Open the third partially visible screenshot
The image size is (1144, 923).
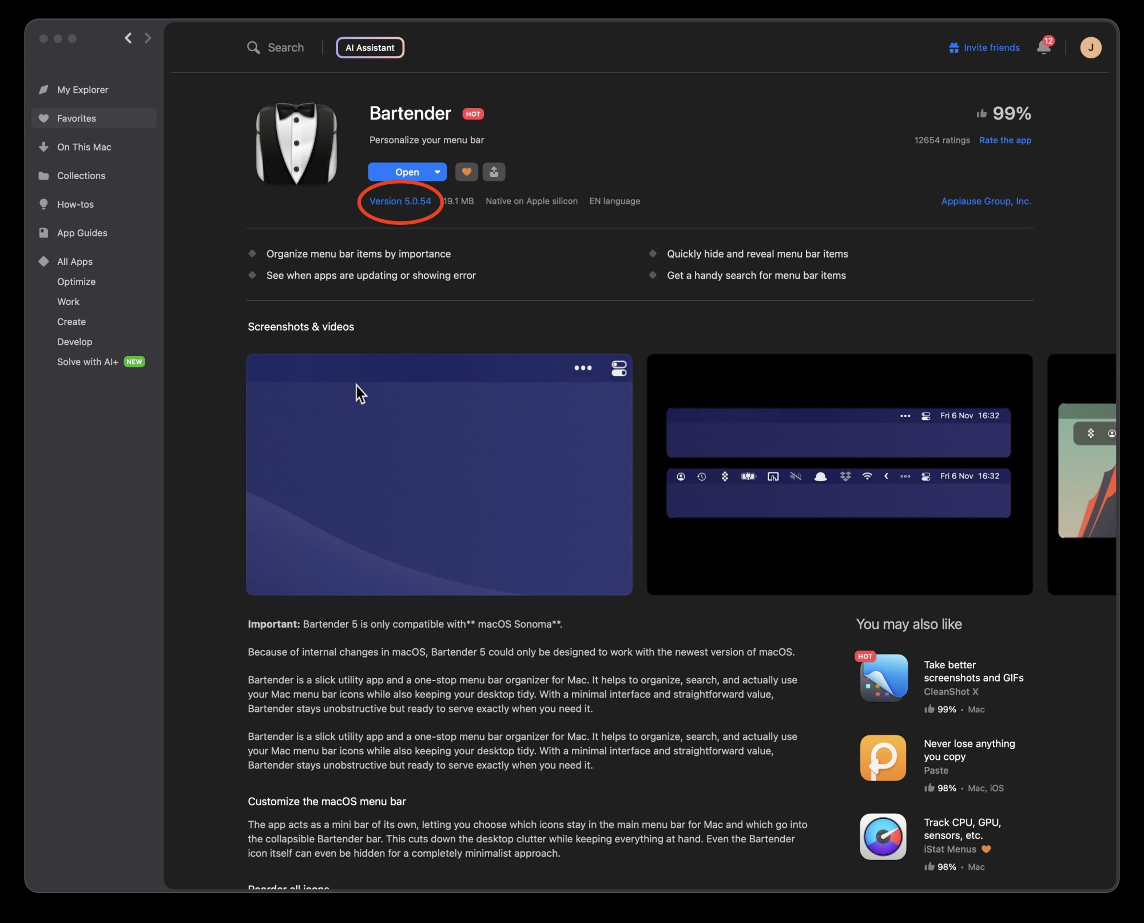[x=1082, y=474]
